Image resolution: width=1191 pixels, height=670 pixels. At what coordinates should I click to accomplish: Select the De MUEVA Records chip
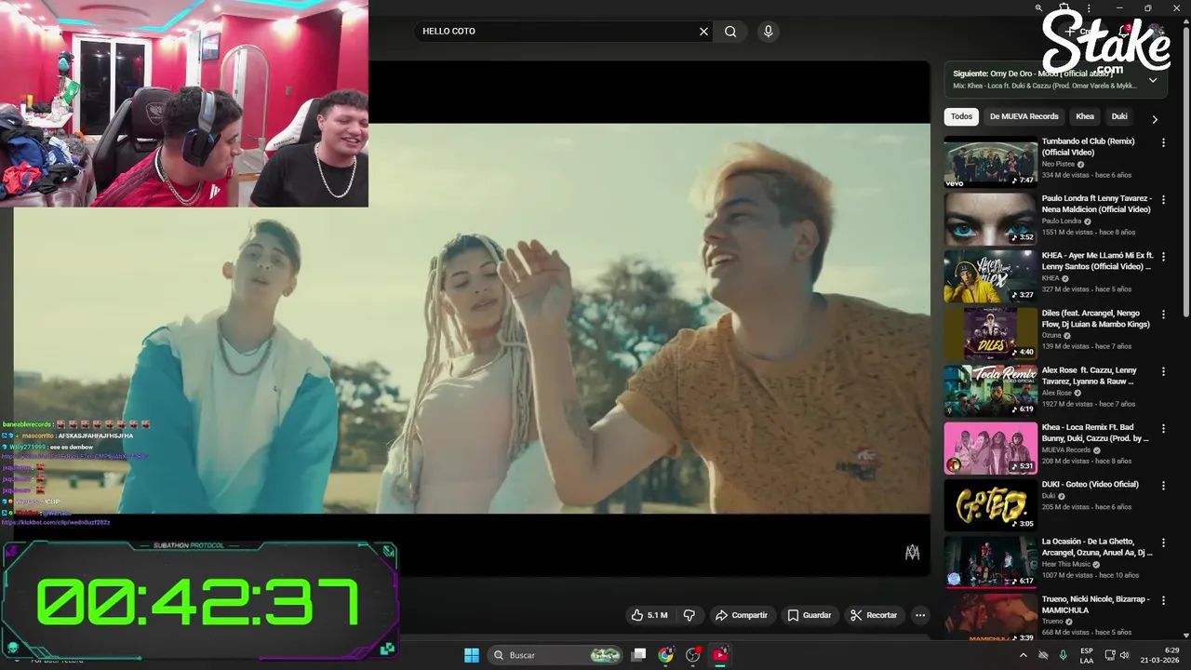click(x=1024, y=116)
